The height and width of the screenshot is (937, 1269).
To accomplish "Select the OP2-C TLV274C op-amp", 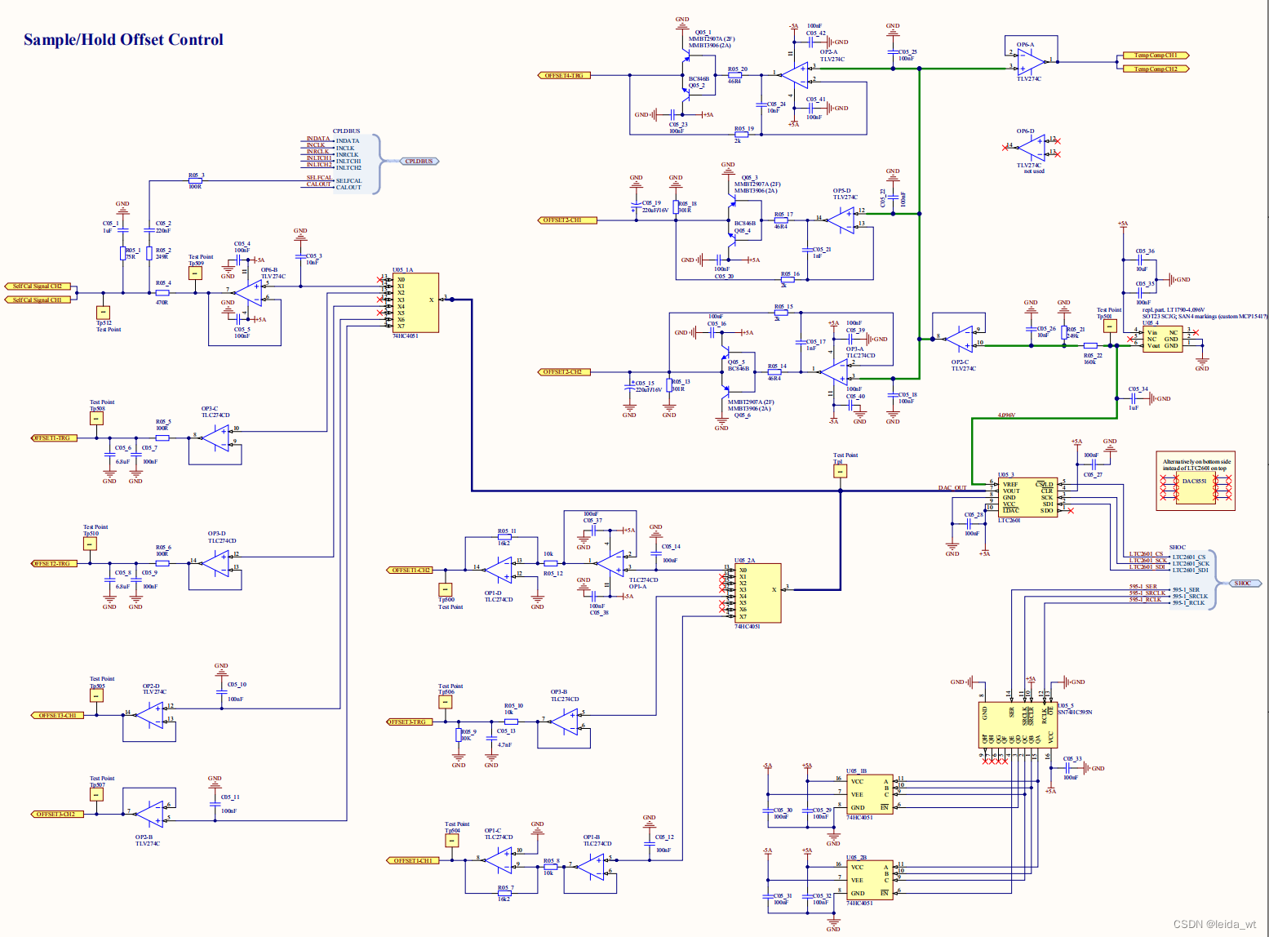I will click(x=960, y=337).
